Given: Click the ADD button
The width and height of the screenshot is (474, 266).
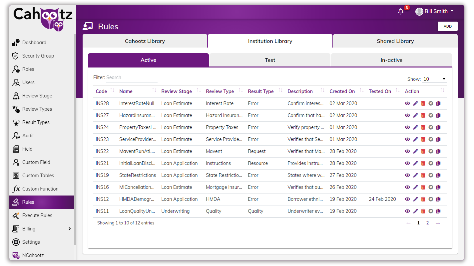Looking at the screenshot, I should [447, 26].
